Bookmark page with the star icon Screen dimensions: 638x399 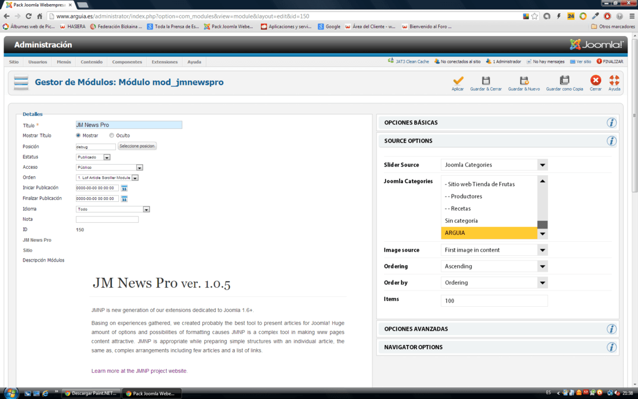535,16
